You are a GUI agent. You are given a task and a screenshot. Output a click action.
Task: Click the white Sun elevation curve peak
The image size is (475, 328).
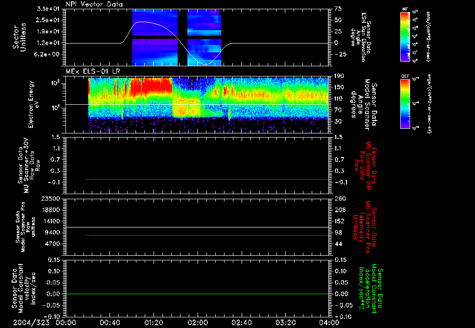point(141,22)
